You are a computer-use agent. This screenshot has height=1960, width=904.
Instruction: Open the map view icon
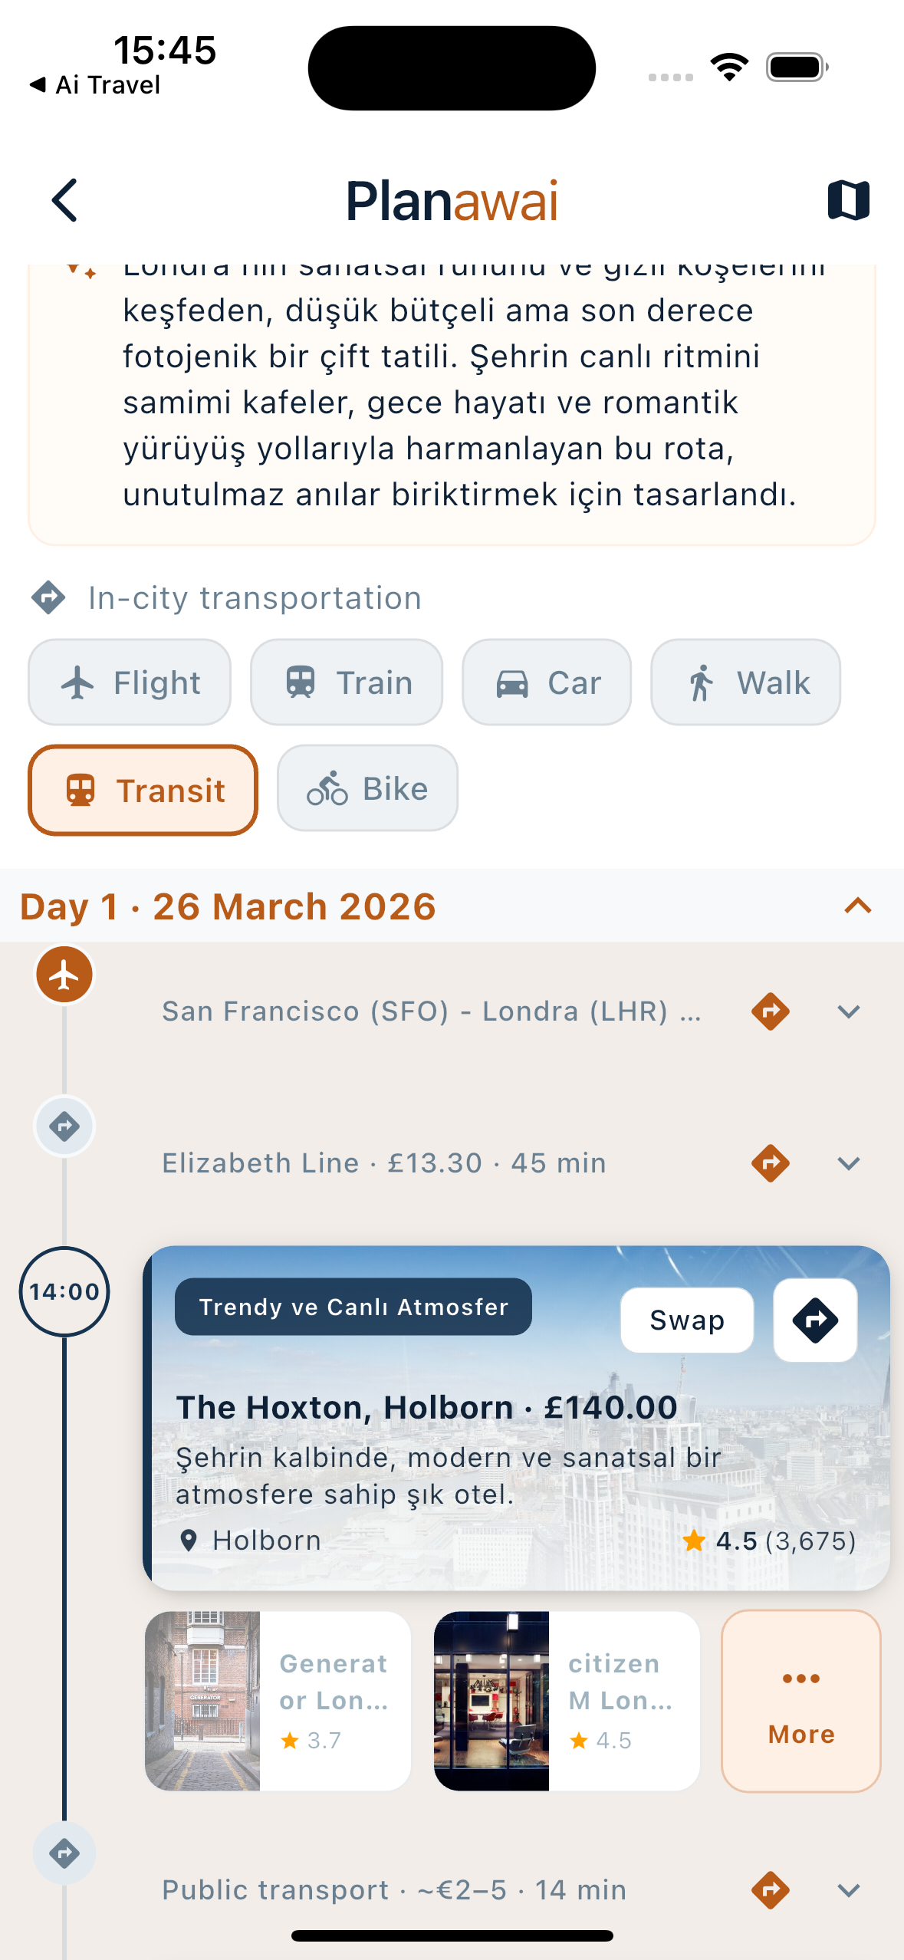click(848, 201)
